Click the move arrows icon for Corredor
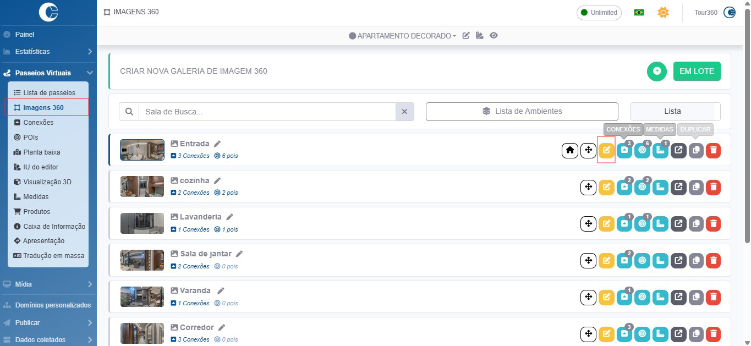Screen dimensions: 751x346 coord(588,334)
